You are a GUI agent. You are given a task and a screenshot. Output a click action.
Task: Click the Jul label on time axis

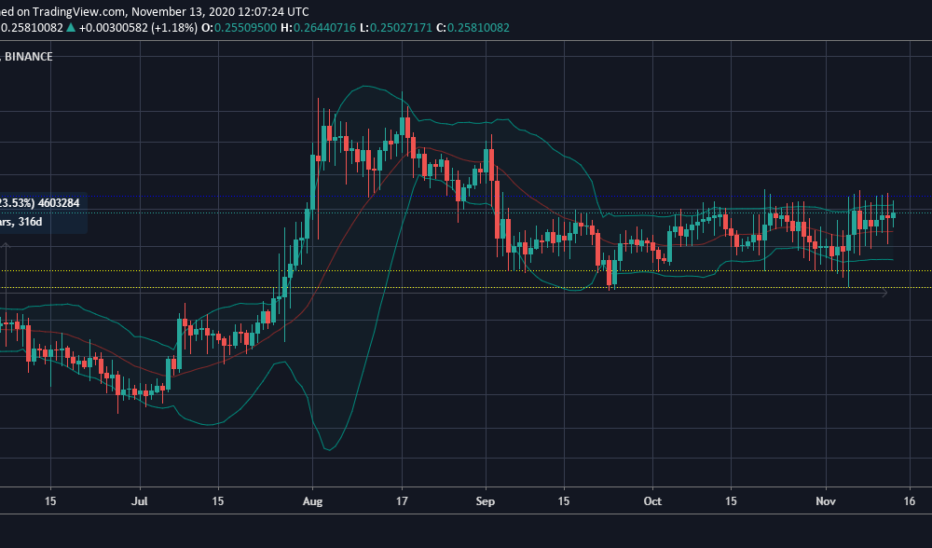click(x=139, y=501)
